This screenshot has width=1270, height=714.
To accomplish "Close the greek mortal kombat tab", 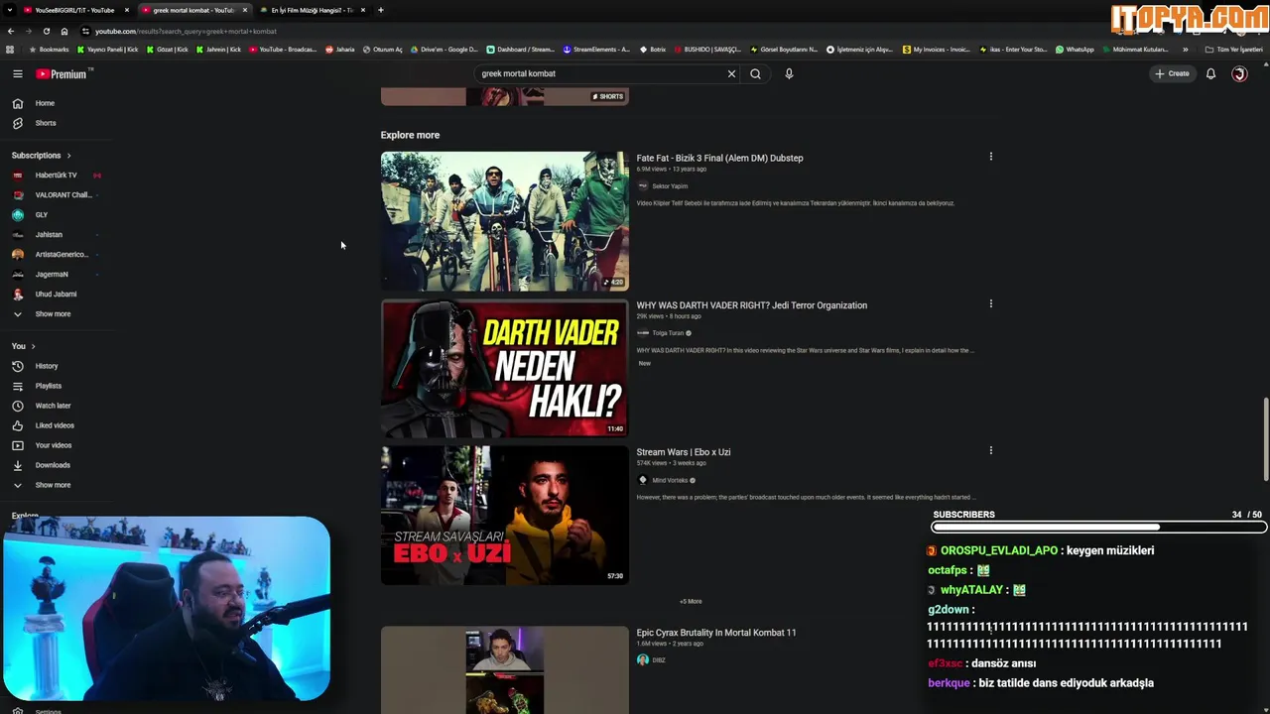I will pos(245,10).
